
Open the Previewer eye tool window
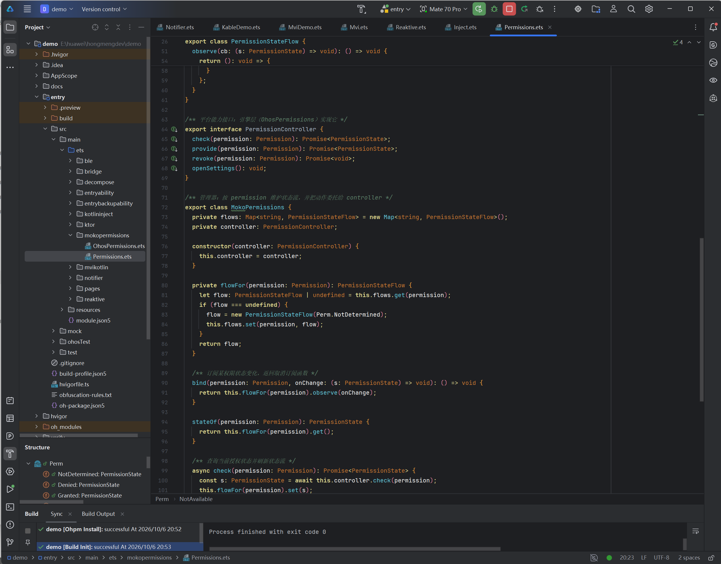713,80
